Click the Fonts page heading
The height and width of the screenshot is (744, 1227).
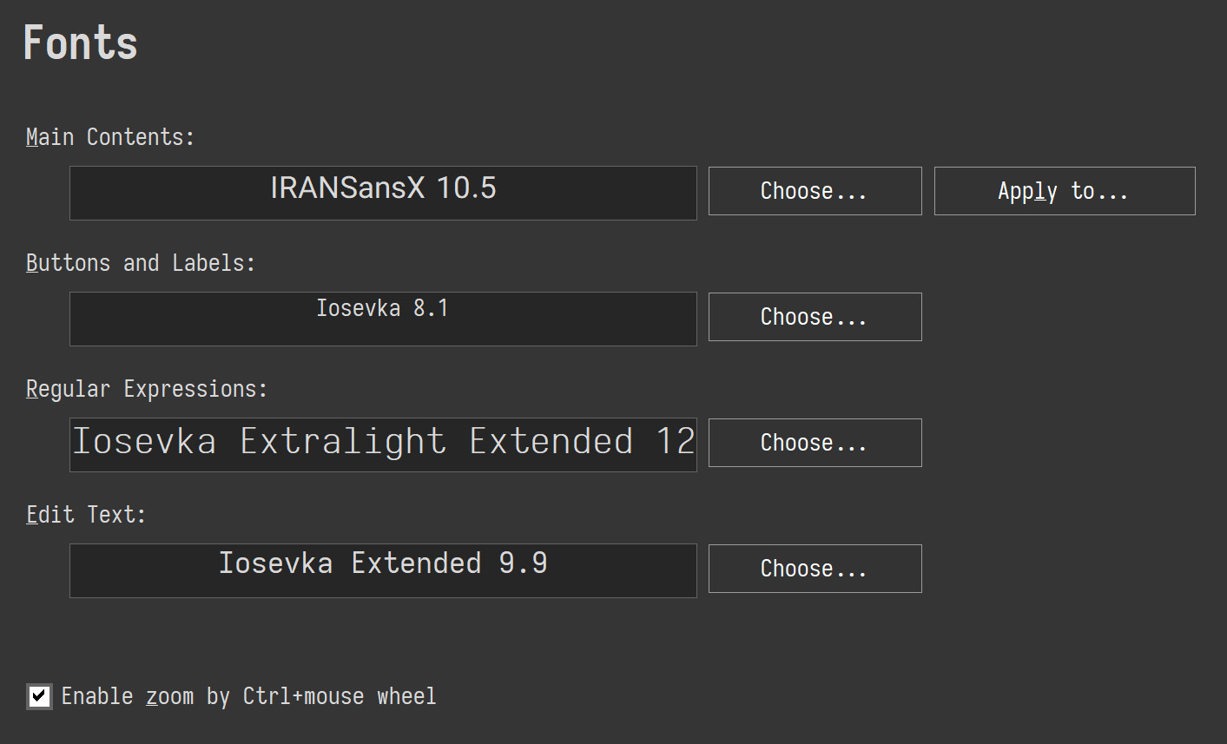click(80, 43)
